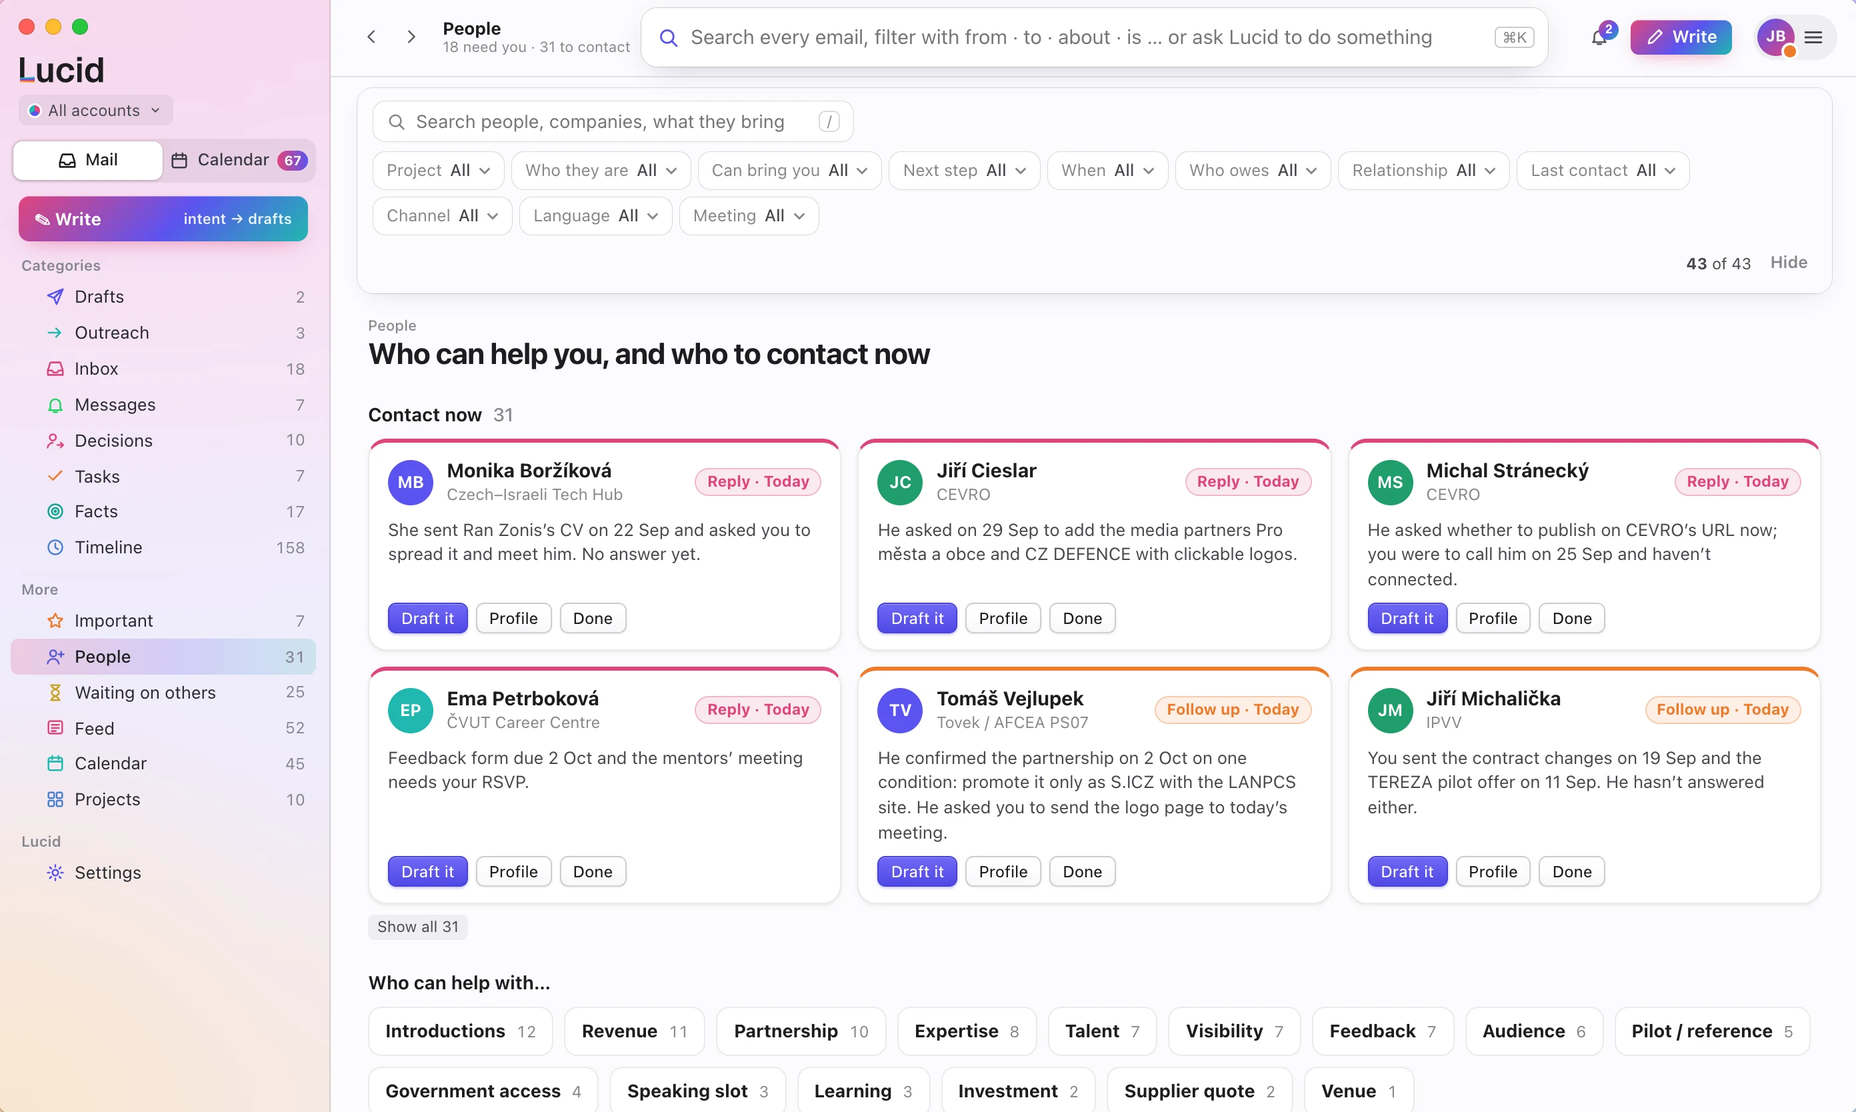
Task: Open Drafts paper-plane icon in sidebar
Action: 55,297
